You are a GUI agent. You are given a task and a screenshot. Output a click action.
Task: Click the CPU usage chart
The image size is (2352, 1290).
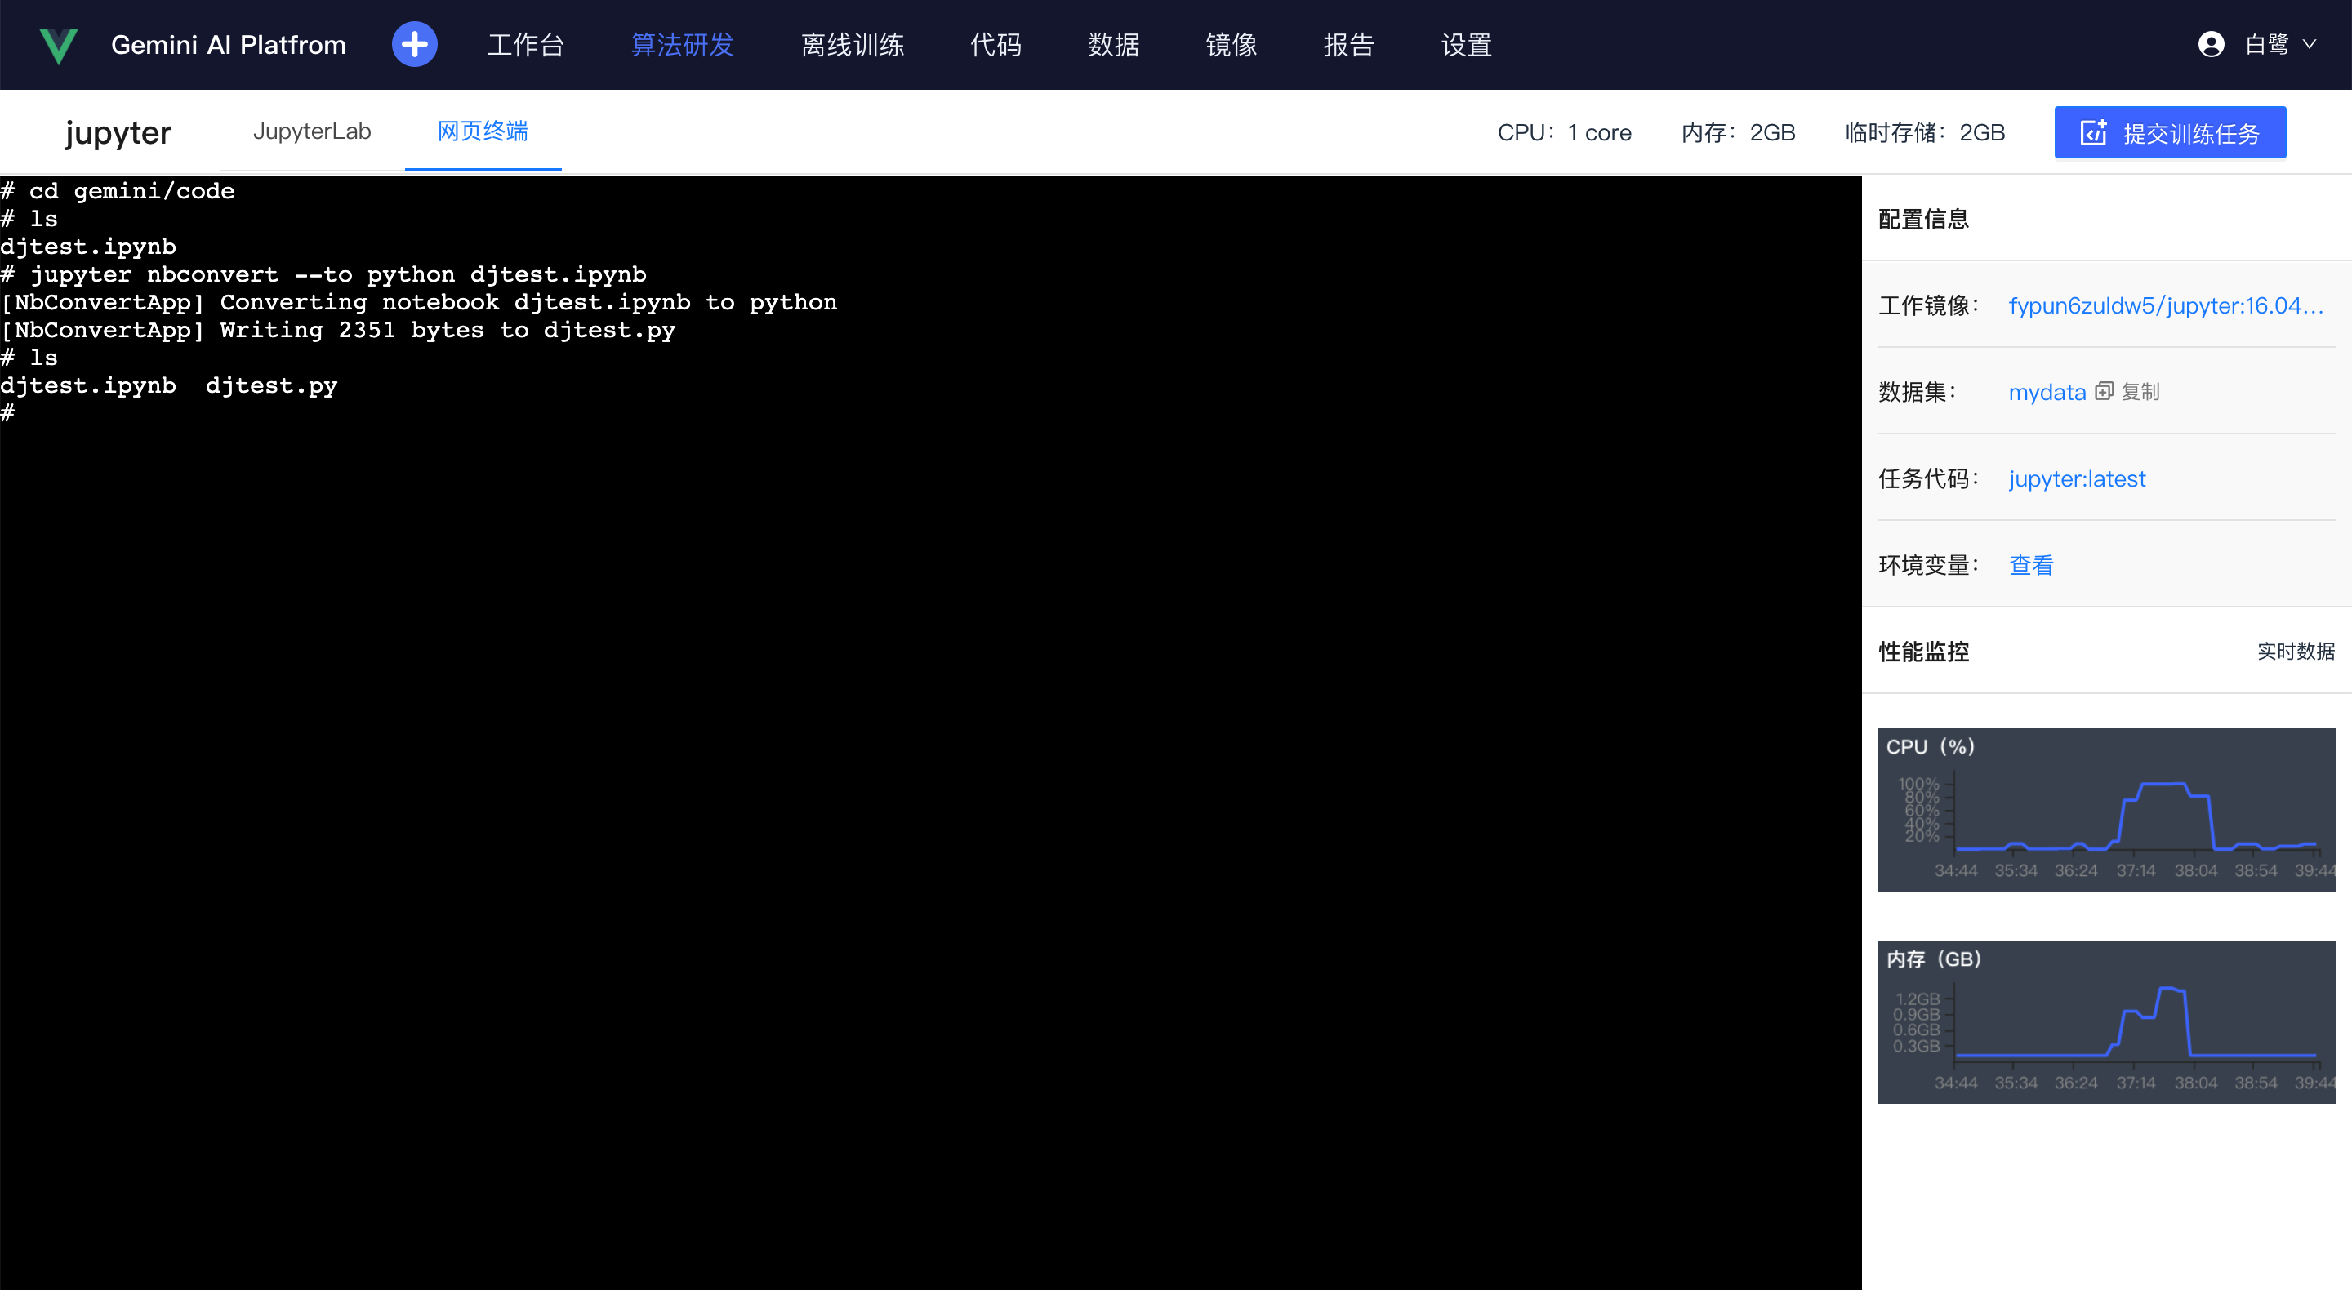click(2105, 809)
